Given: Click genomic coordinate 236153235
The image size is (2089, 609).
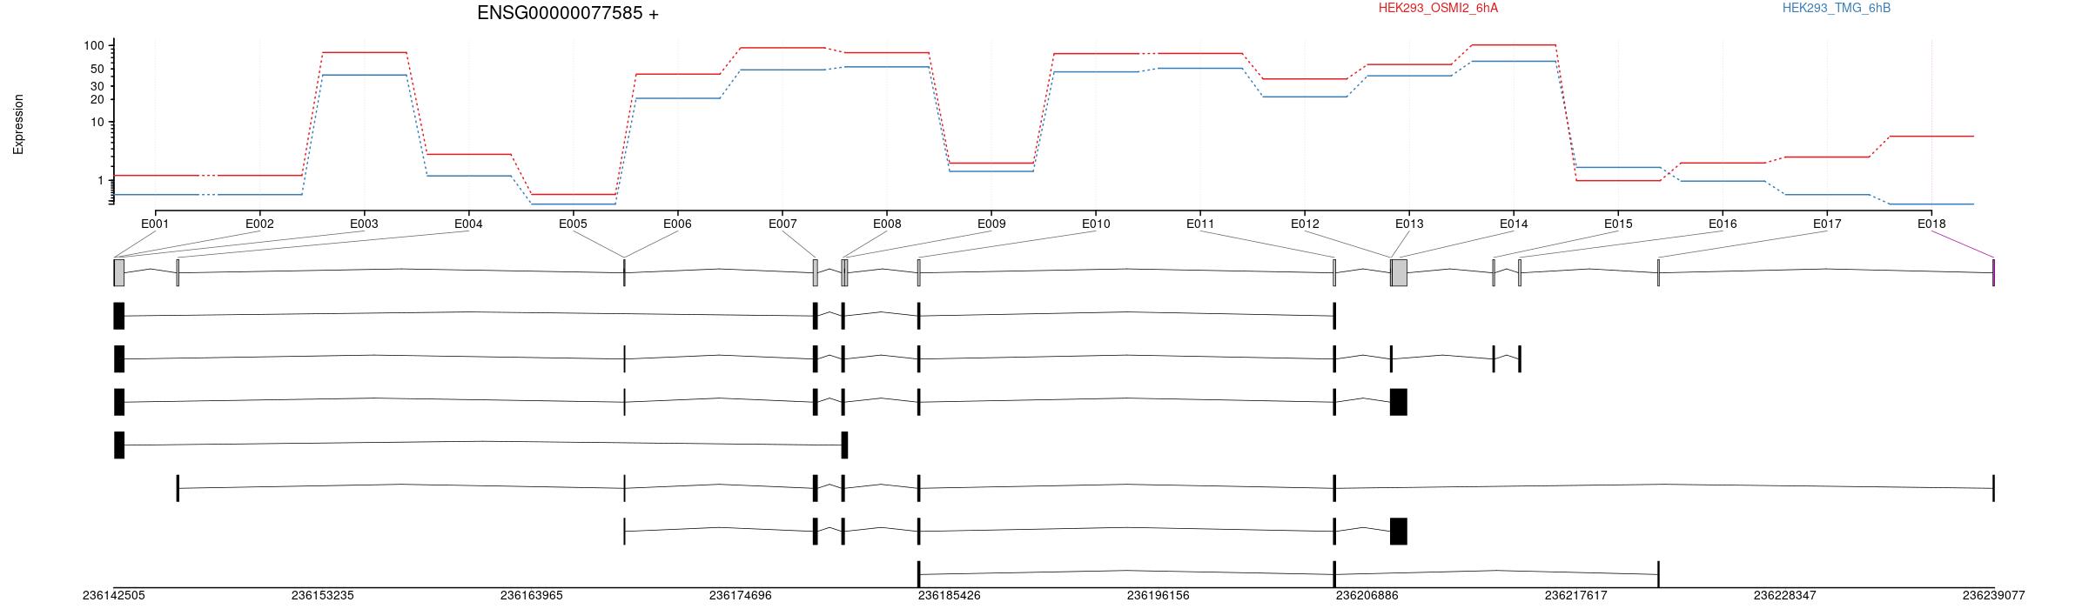Looking at the screenshot, I should (x=323, y=596).
